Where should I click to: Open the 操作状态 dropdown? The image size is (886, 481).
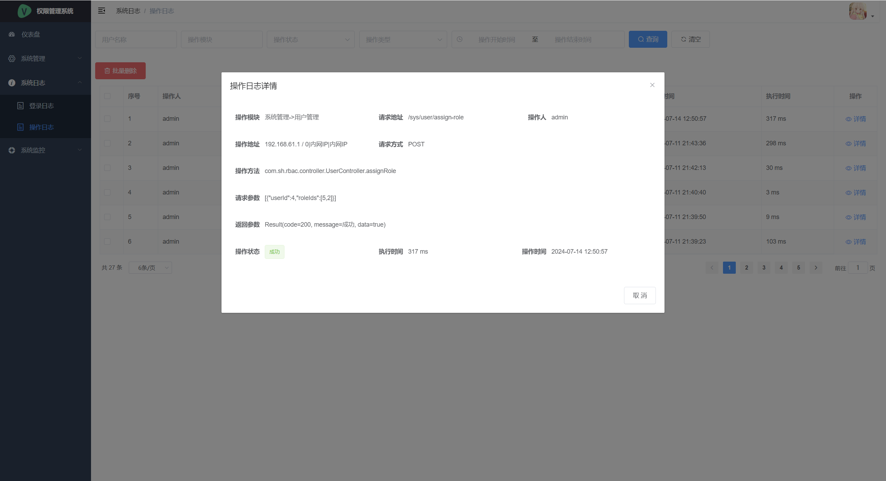tap(310, 39)
